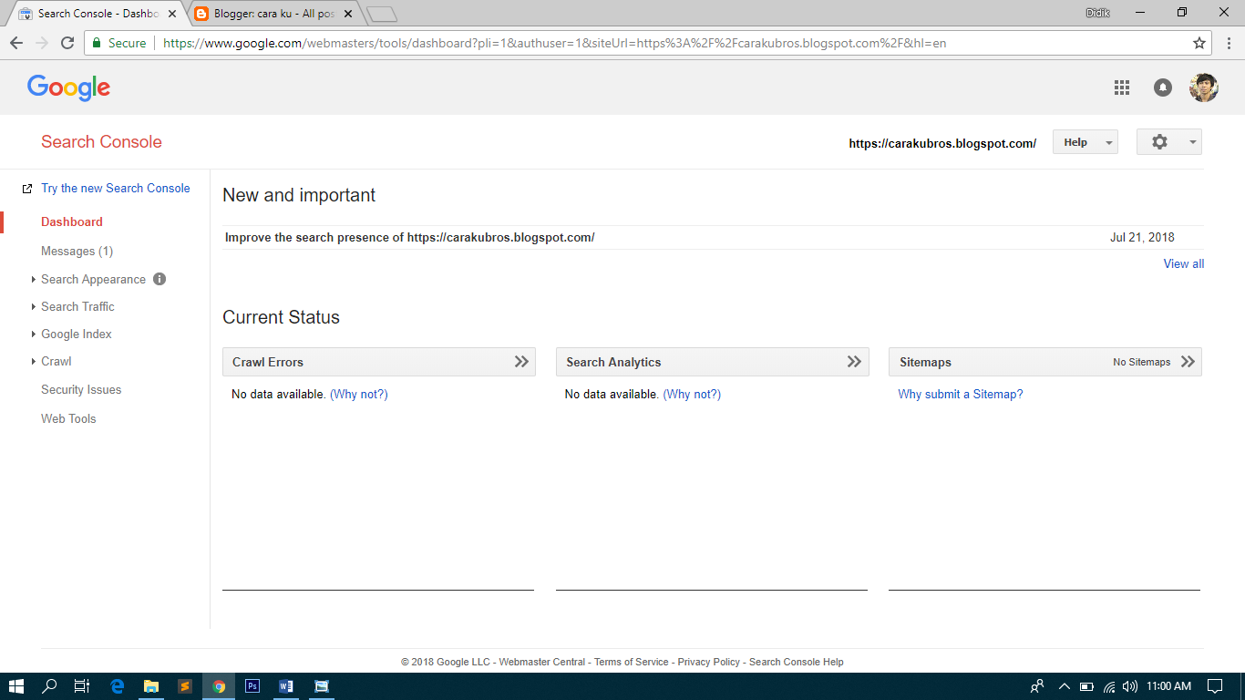The width and height of the screenshot is (1245, 700).
Task: Open Terms of Service footer link
Action: [632, 663]
